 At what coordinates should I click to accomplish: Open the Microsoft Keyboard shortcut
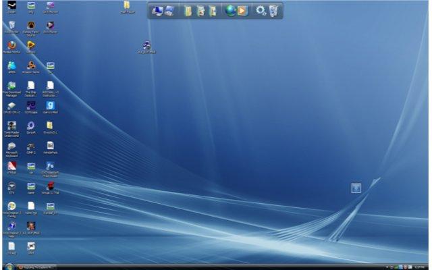pos(11,146)
